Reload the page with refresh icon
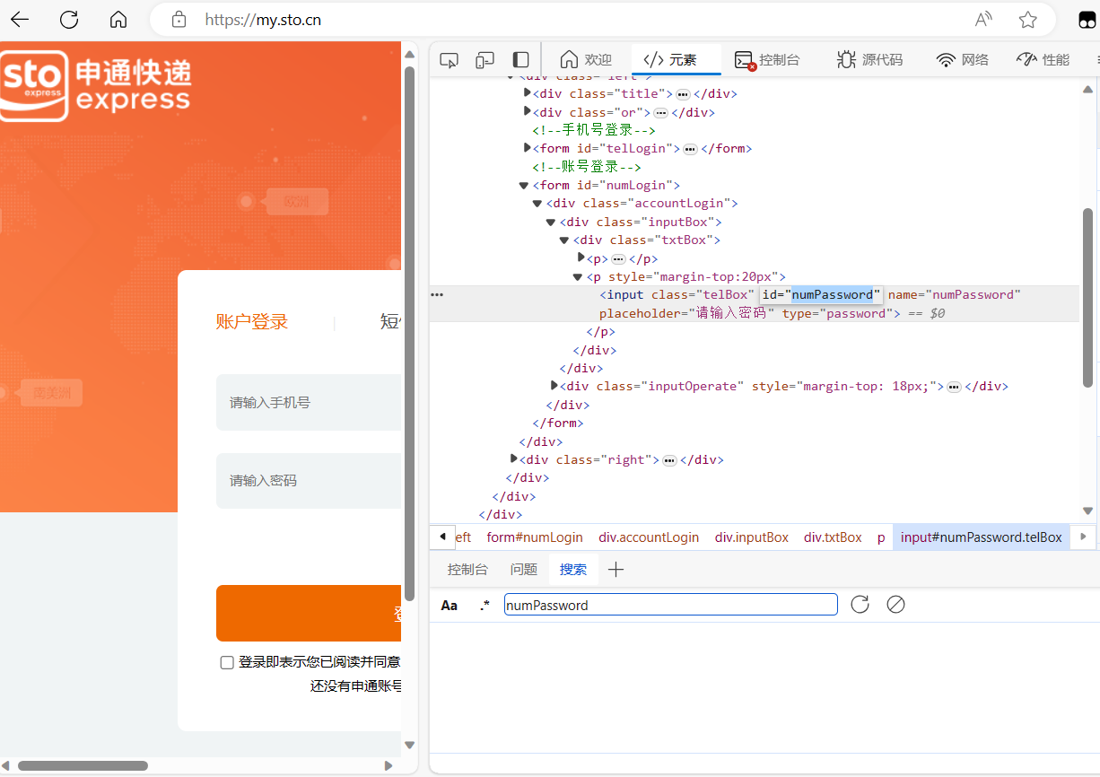This screenshot has width=1100, height=777. (69, 20)
